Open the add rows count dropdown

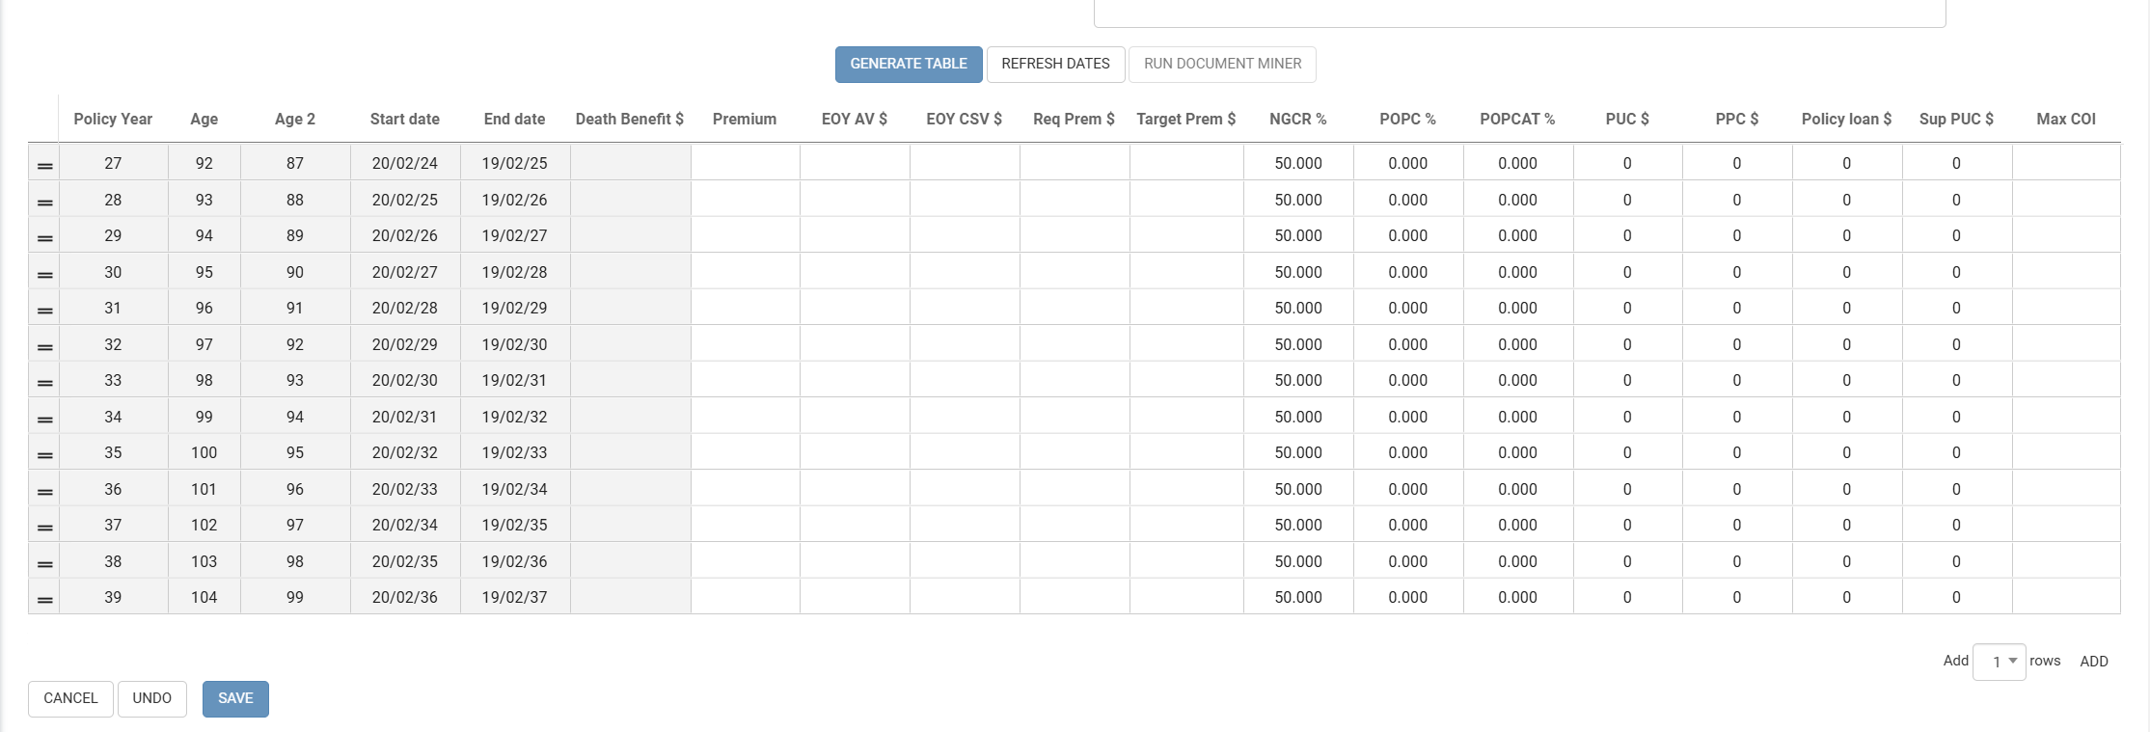pyautogui.click(x=1999, y=662)
